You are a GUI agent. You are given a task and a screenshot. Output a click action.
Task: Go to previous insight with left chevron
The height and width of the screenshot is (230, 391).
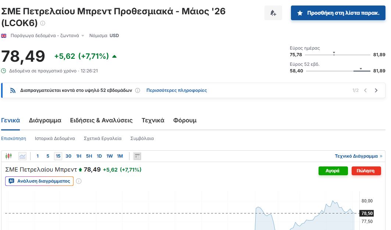click(365, 90)
